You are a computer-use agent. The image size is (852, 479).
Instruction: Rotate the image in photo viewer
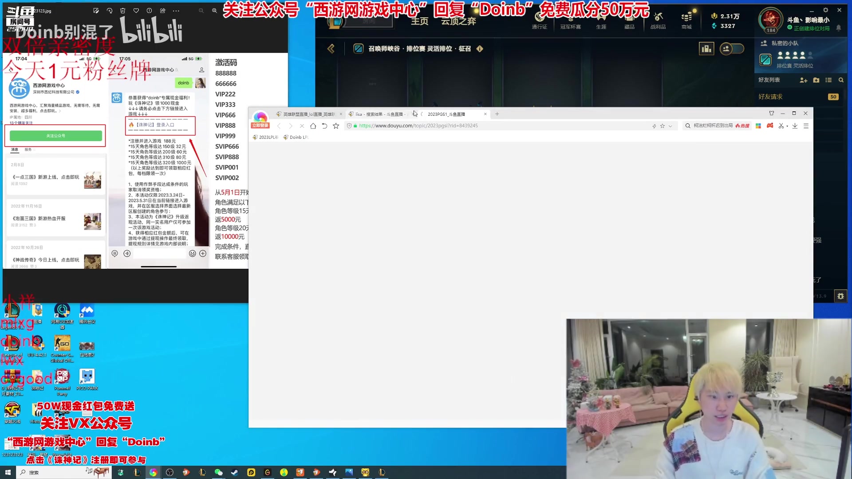(x=110, y=11)
